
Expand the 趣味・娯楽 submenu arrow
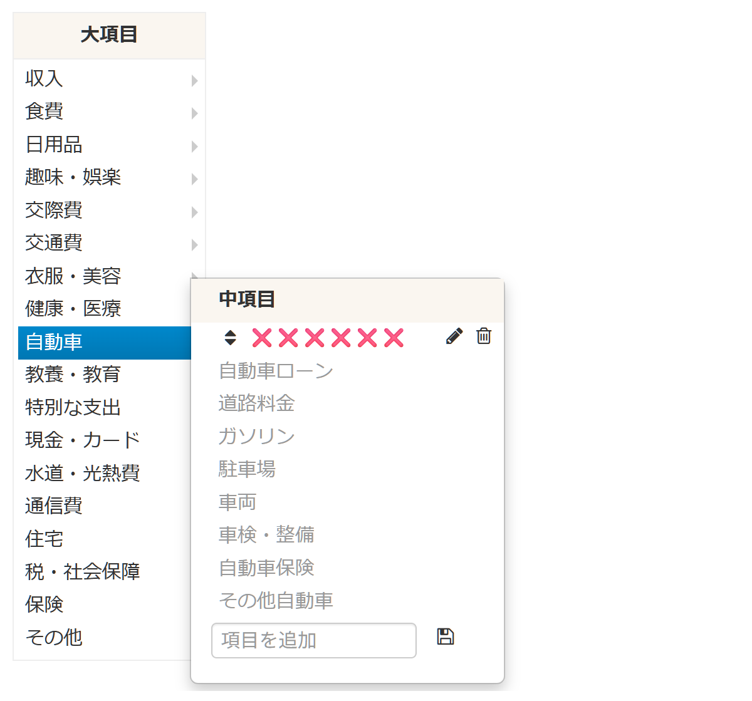pyautogui.click(x=194, y=179)
